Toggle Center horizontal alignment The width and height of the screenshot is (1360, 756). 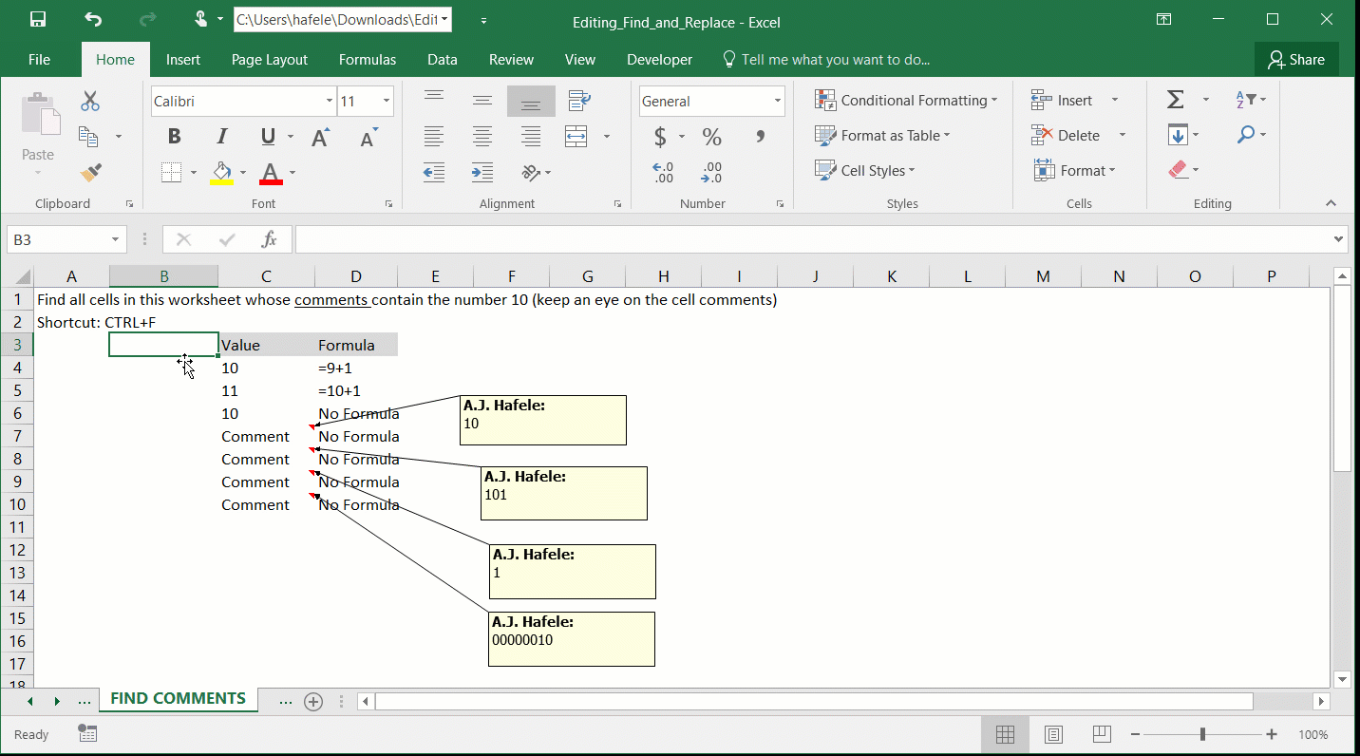click(482, 137)
